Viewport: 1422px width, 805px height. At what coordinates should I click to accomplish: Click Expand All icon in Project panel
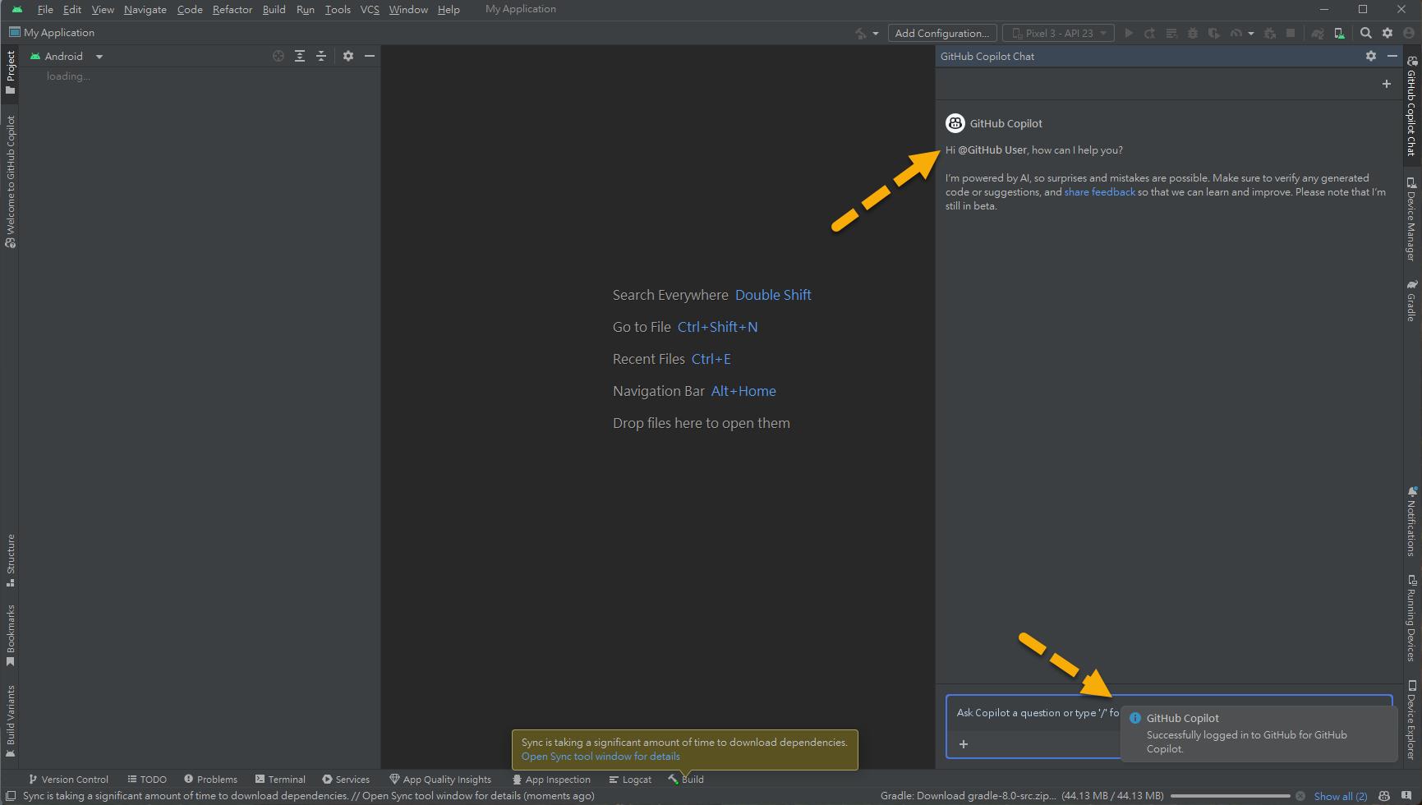[x=300, y=56]
